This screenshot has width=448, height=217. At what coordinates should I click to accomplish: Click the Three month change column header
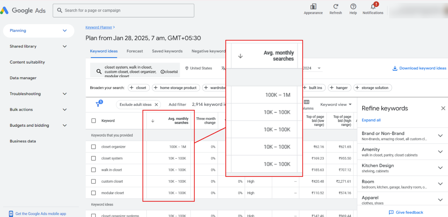206,121
